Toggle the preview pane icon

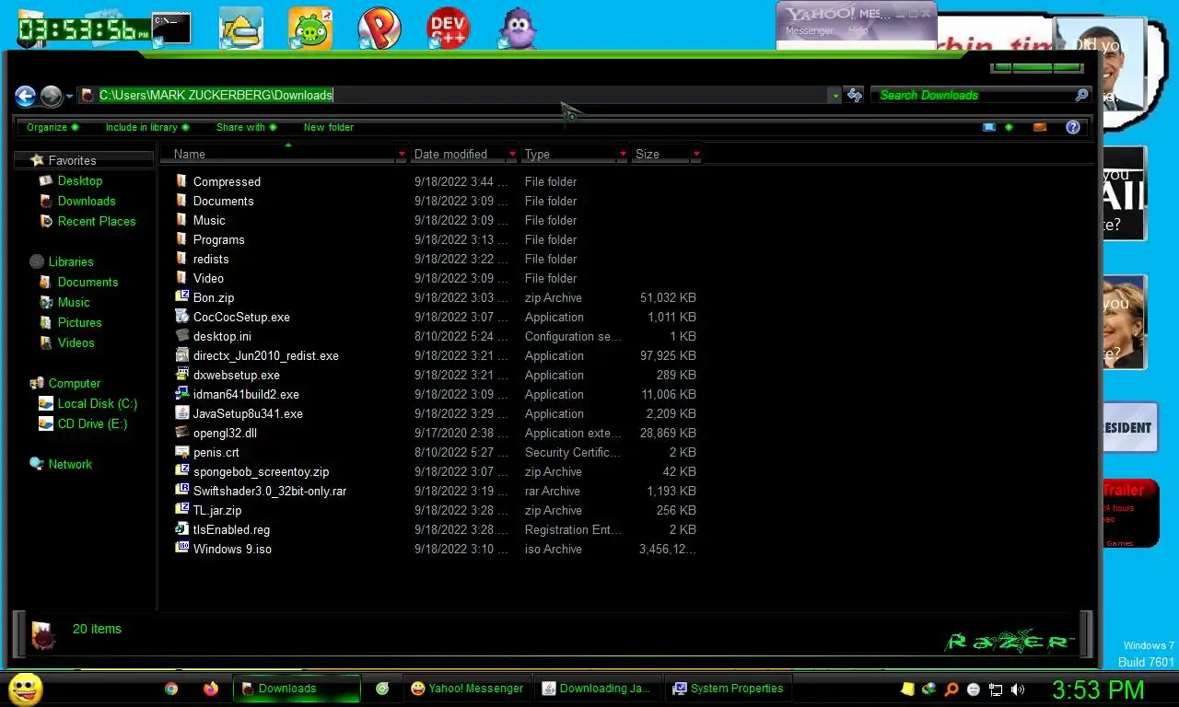tap(1040, 127)
